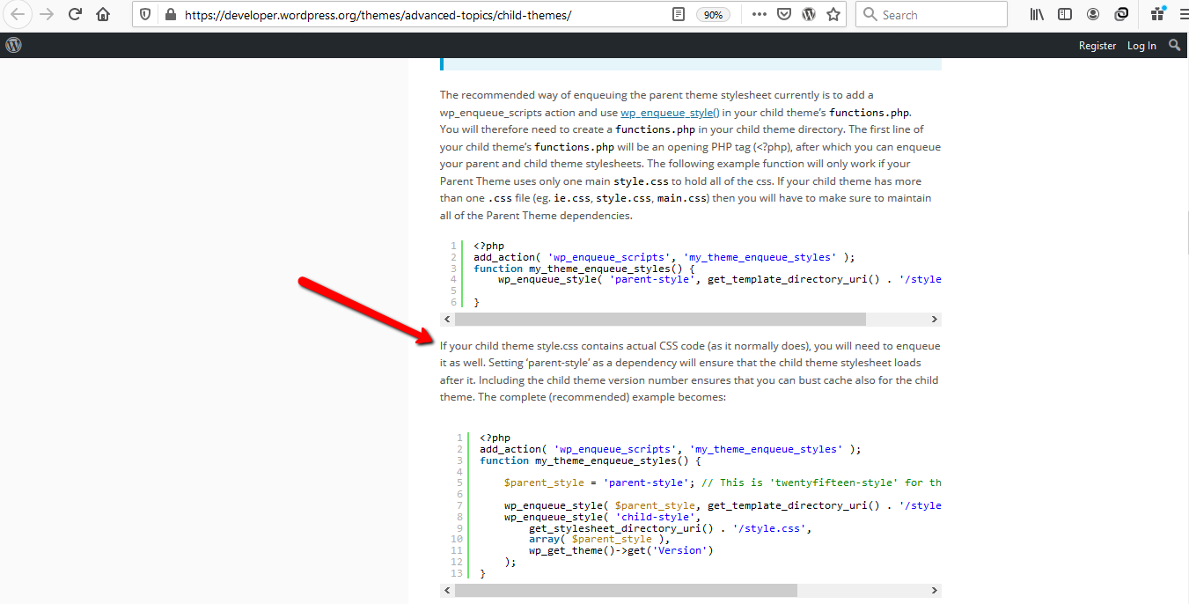This screenshot has height=604, width=1189.
Task: Show site security padlock info
Action: click(170, 15)
